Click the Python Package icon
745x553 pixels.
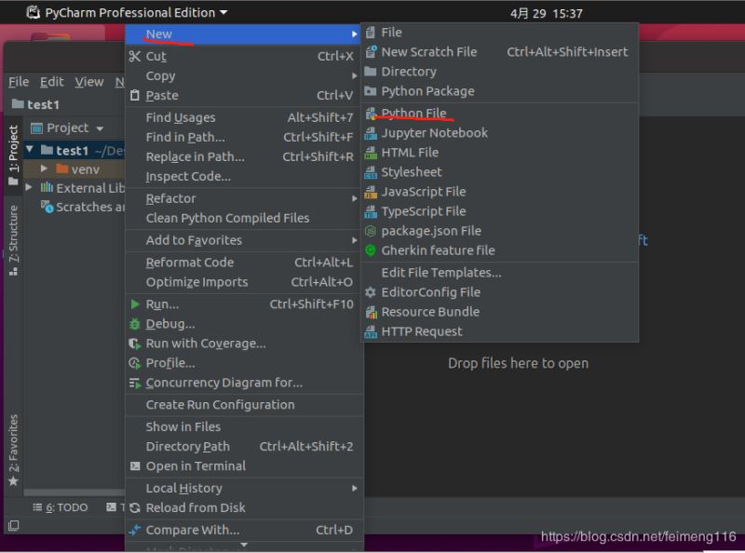coord(371,91)
